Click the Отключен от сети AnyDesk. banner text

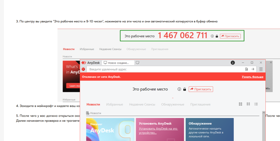101,77
